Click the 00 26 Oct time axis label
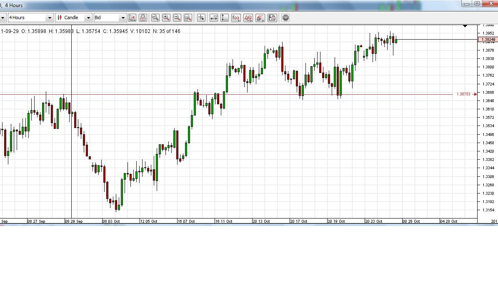 [411, 221]
